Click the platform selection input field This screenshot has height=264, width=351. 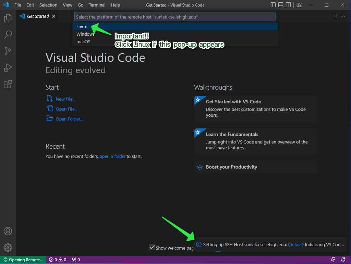tap(175, 17)
